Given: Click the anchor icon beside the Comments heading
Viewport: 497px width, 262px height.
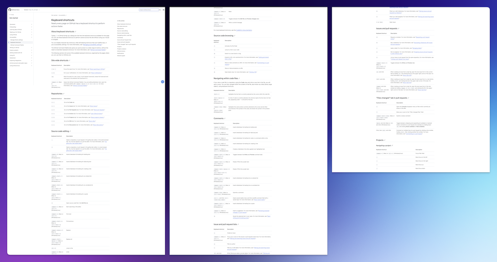Looking at the screenshot, I should pos(225,118).
